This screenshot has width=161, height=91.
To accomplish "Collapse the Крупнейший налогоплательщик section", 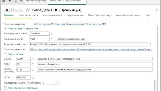I will click(5, 88).
